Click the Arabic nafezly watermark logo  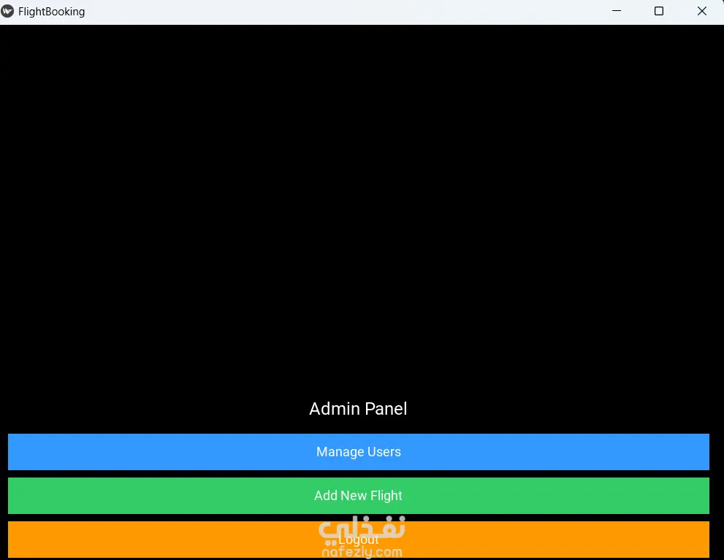362,529
